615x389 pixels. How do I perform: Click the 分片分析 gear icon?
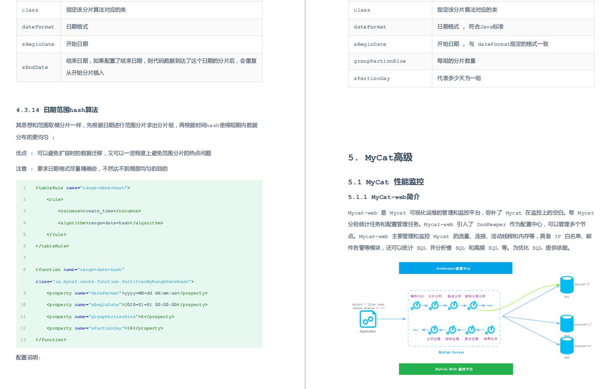(434, 306)
